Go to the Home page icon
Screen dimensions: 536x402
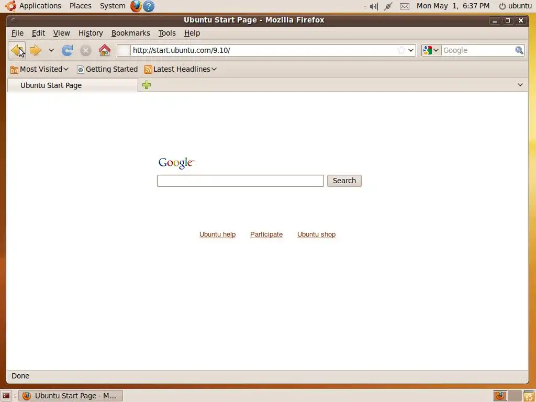[105, 51]
